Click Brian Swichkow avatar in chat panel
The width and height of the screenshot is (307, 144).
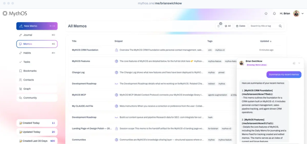pos(241,63)
